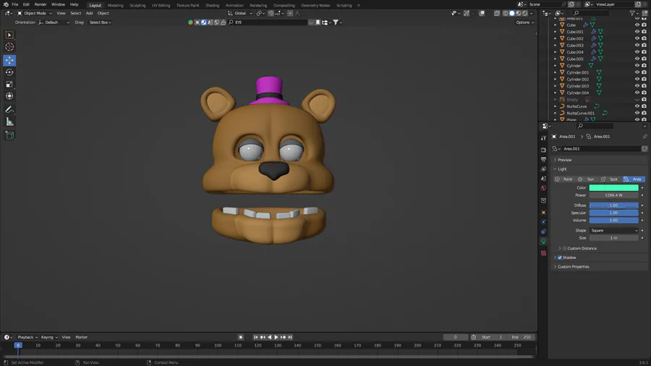Enable the Custom Distance checkbox

click(564, 249)
